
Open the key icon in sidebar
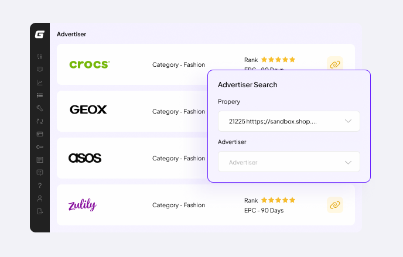40,147
